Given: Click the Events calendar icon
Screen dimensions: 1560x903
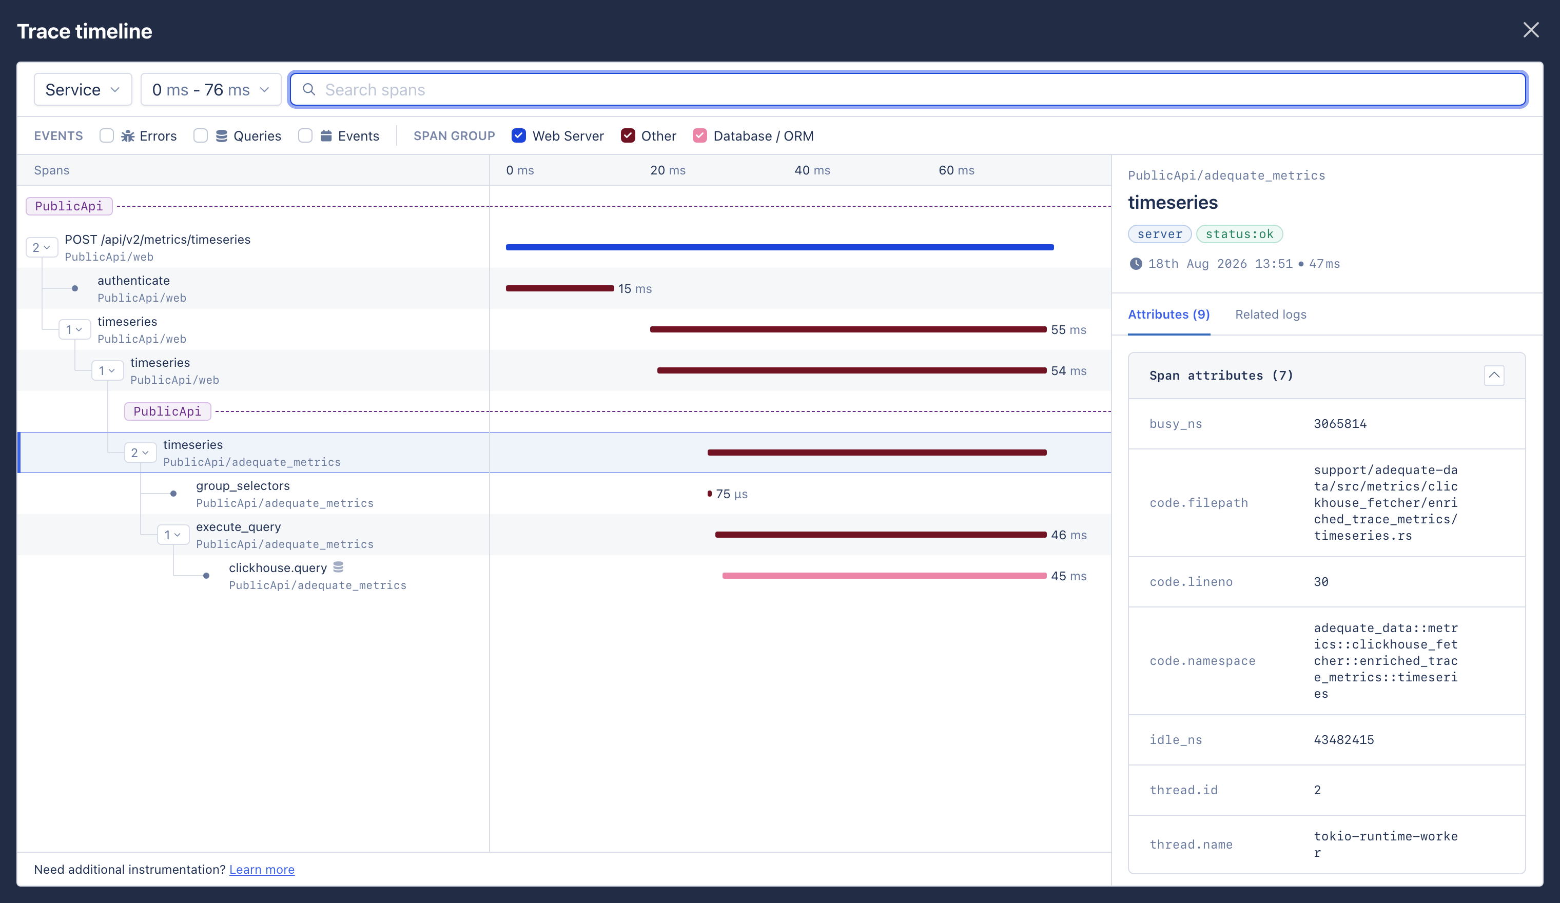Looking at the screenshot, I should pos(326,136).
